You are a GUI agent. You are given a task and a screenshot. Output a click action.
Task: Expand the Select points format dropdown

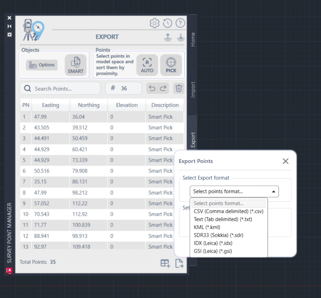[x=234, y=191]
